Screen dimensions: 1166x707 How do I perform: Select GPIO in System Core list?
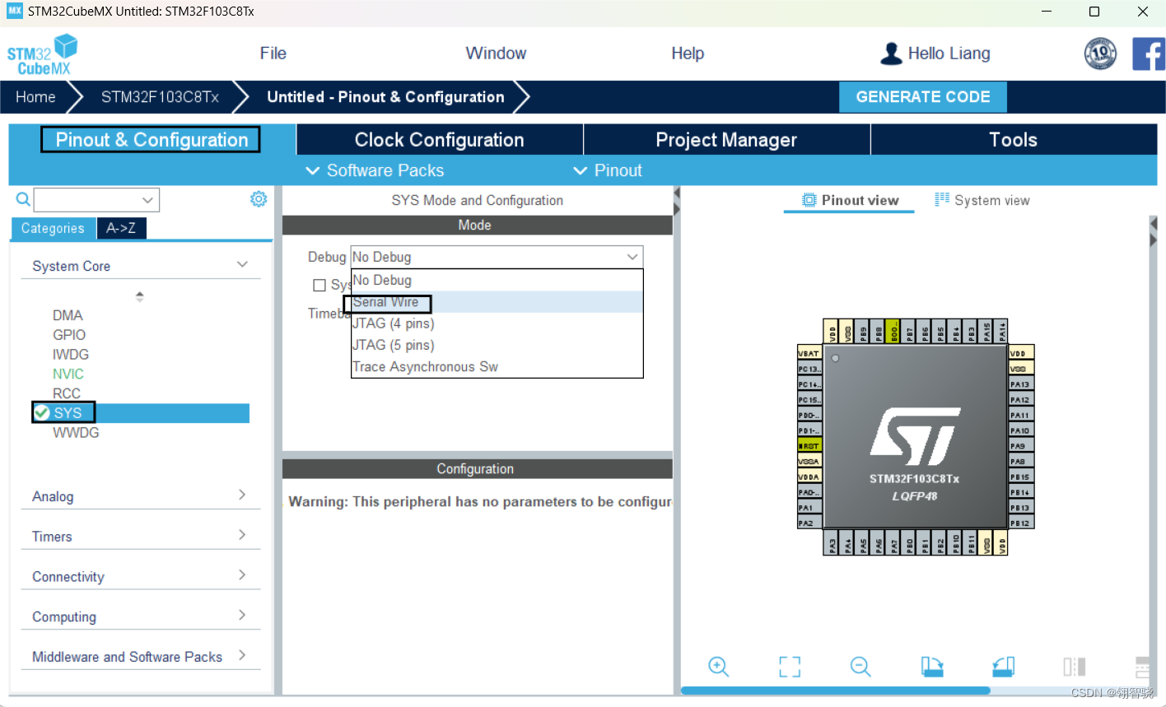point(69,335)
